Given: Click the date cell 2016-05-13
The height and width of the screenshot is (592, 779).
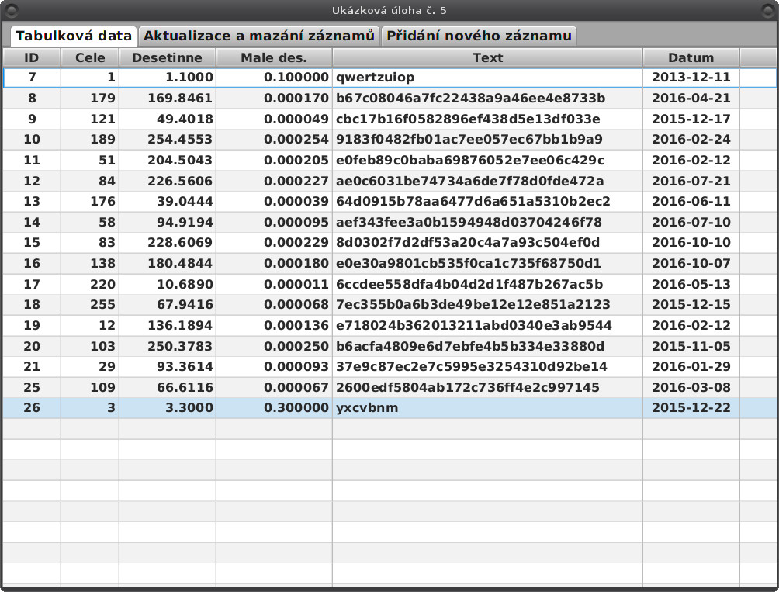Looking at the screenshot, I should (691, 285).
